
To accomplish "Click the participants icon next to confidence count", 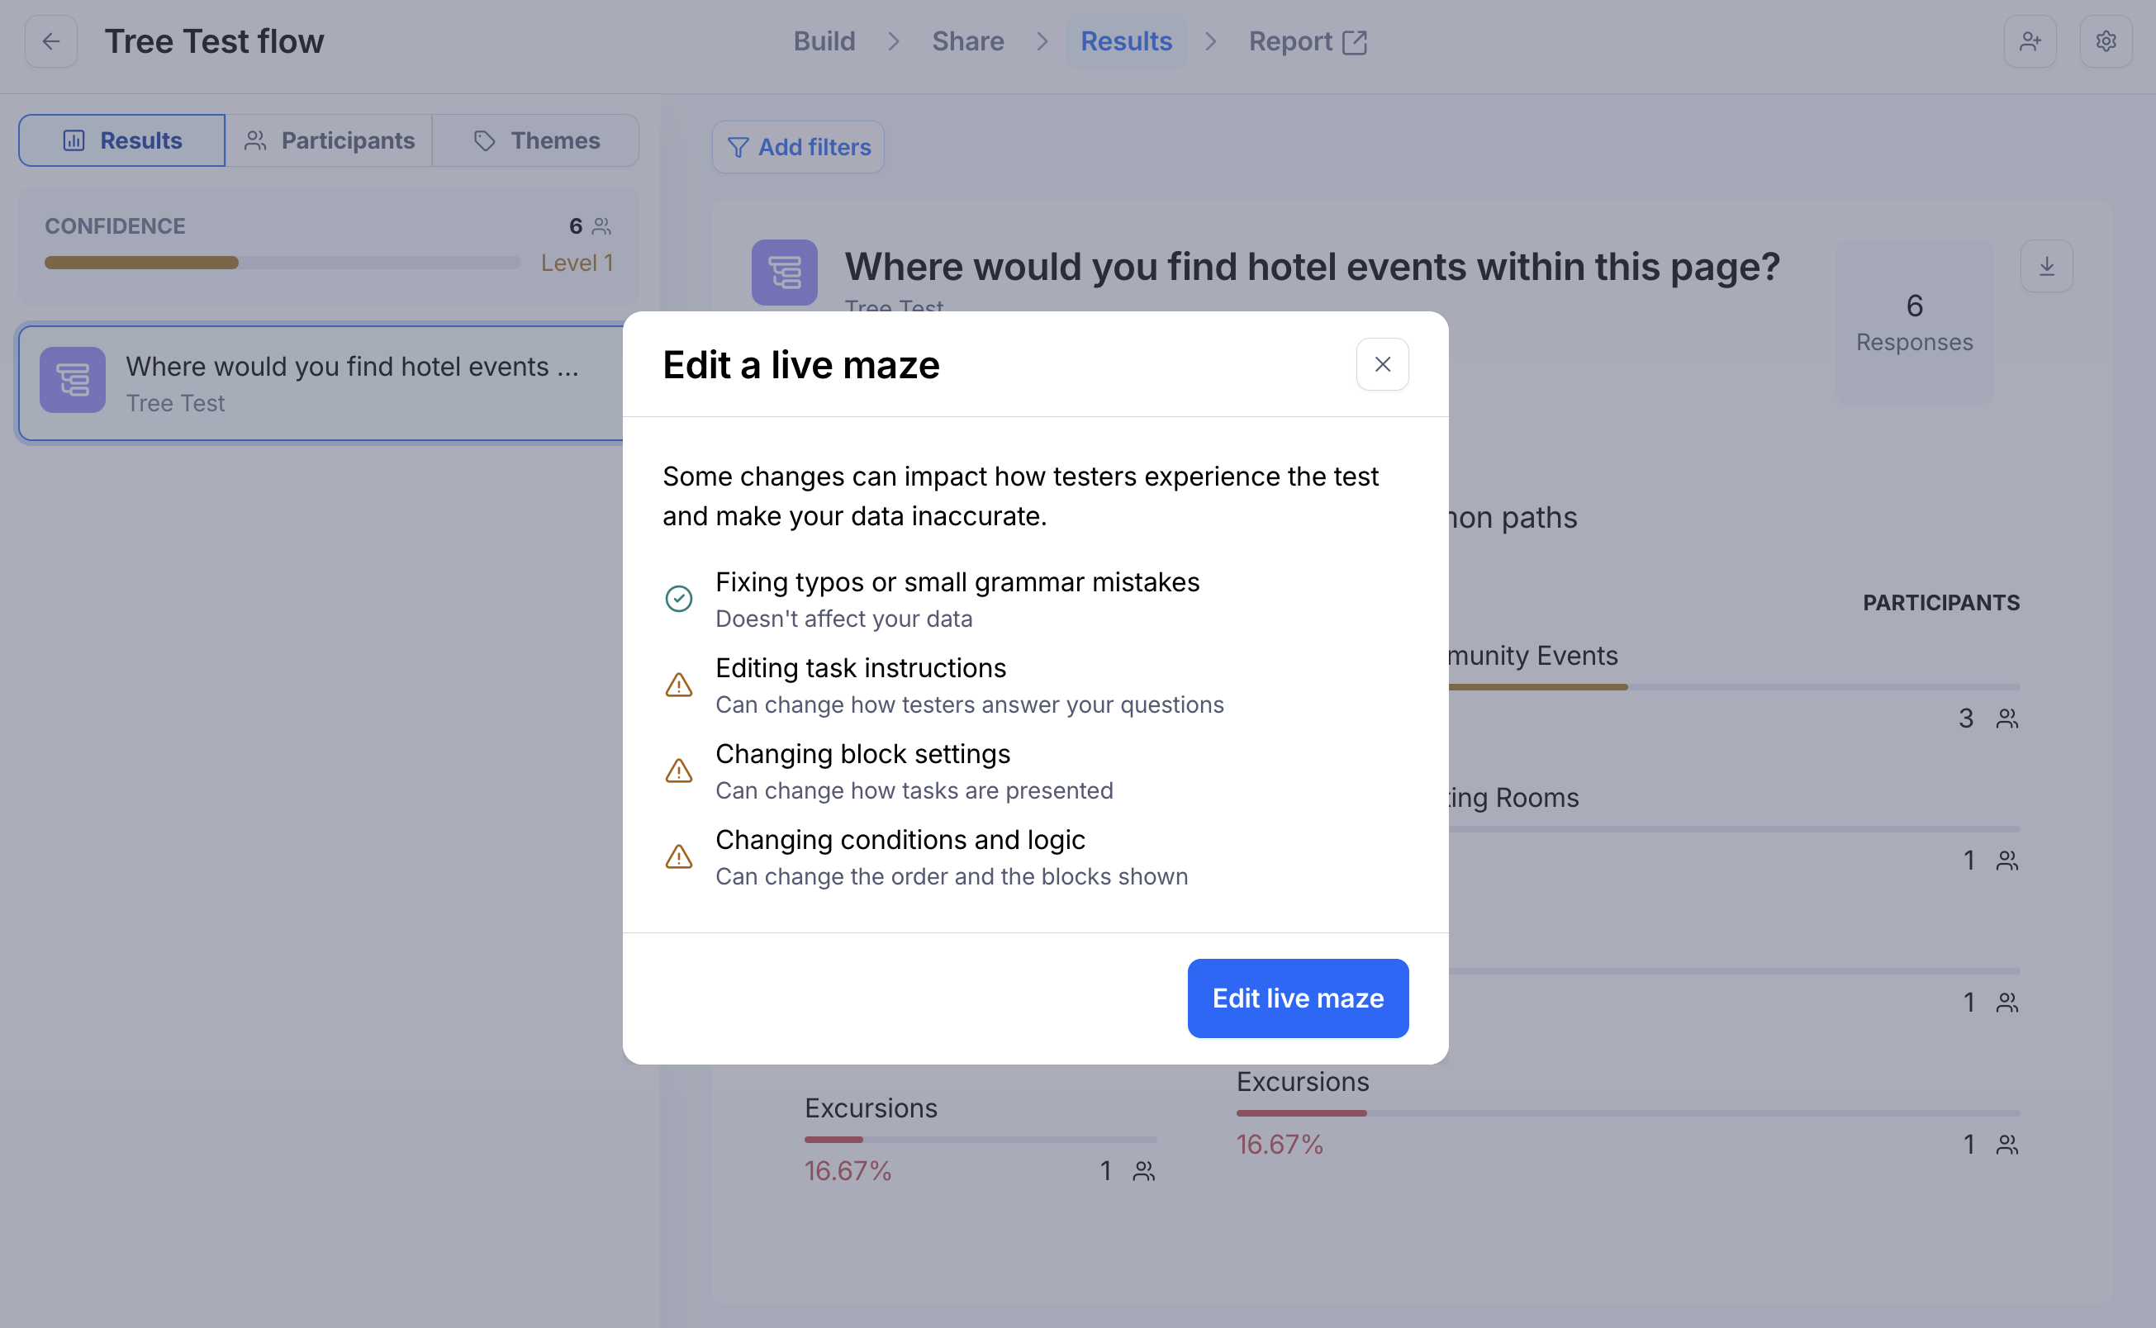I will tap(602, 226).
